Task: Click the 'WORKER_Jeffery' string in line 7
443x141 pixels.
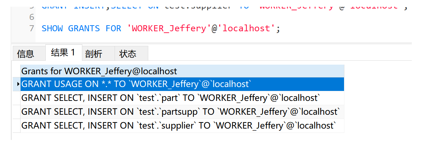Action: point(169,28)
